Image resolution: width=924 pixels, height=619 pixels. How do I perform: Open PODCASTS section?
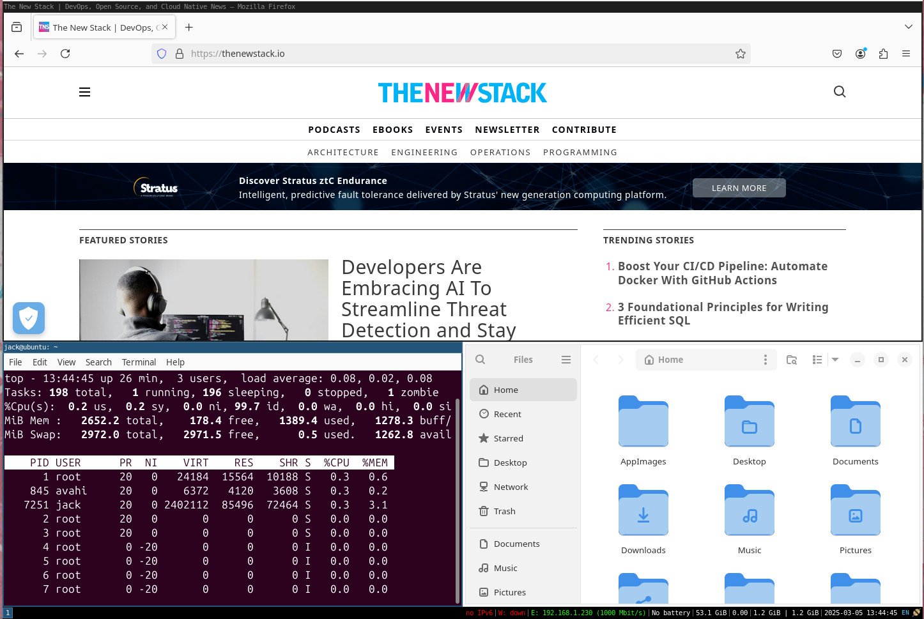click(334, 130)
